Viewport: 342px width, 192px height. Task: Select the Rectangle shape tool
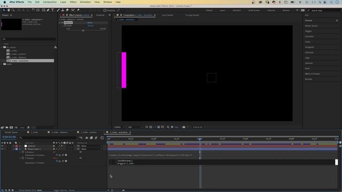pyautogui.click(x=44, y=10)
